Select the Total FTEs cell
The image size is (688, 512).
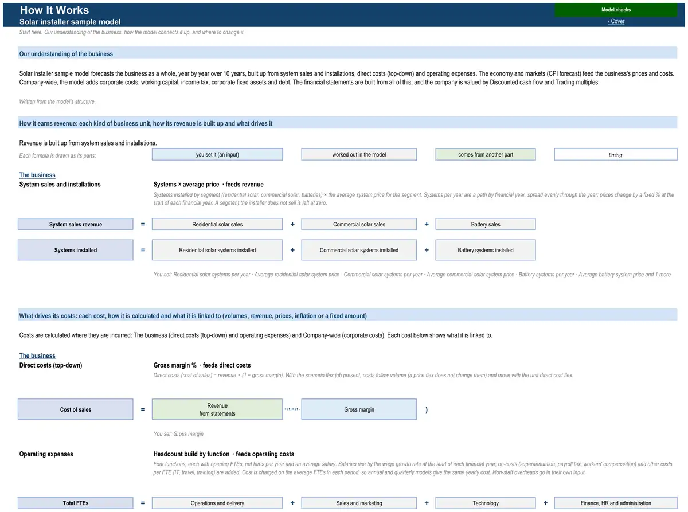tap(76, 503)
